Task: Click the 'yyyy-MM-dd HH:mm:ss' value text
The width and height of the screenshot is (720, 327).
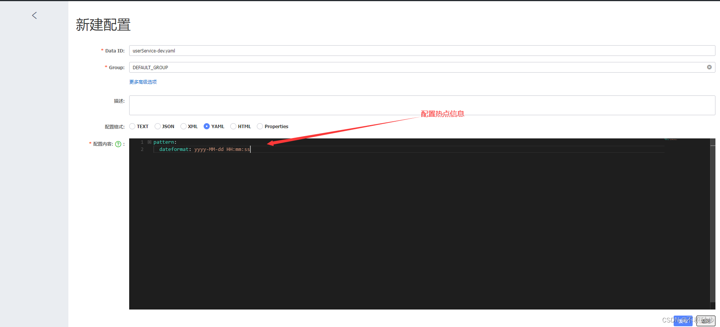Action: click(222, 149)
